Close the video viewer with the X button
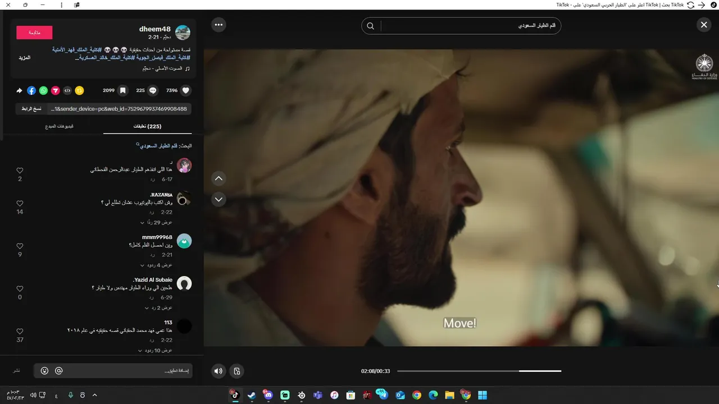719x404 pixels. click(x=704, y=25)
